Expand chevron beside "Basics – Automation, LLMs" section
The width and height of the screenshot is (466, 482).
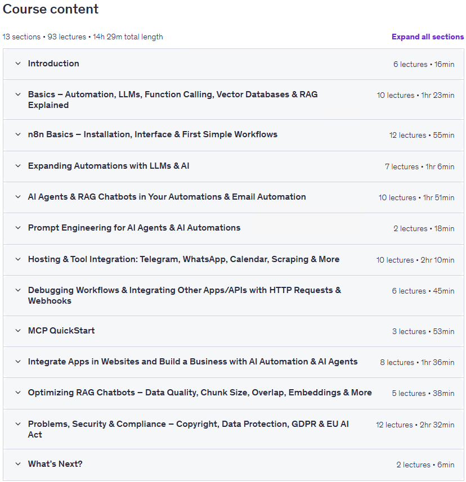click(18, 94)
